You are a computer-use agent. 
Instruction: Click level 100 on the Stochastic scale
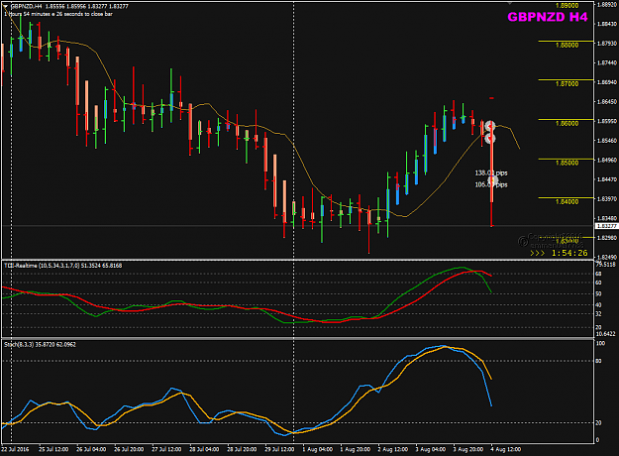[600, 343]
